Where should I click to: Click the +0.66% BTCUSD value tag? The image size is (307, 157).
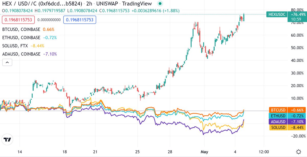(x=297, y=110)
